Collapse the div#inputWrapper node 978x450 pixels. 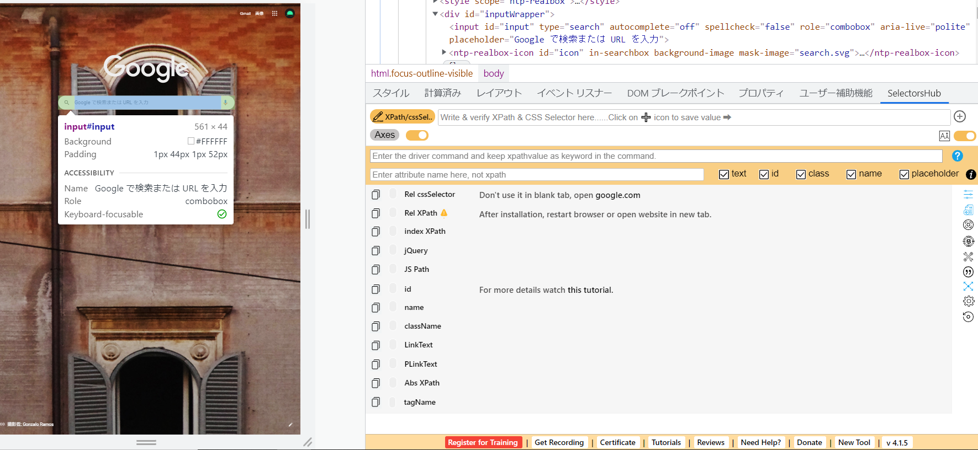click(x=435, y=14)
